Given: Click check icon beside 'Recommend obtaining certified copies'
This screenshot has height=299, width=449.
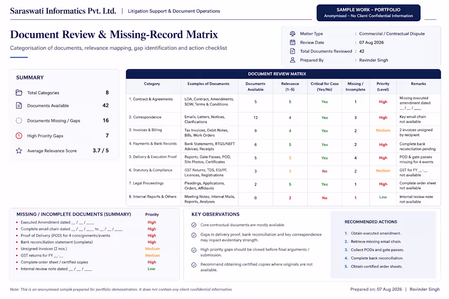Looking at the screenshot, I should point(194,265).
